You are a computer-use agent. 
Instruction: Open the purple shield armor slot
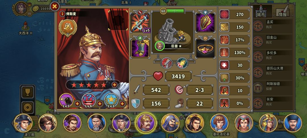tap(206, 22)
